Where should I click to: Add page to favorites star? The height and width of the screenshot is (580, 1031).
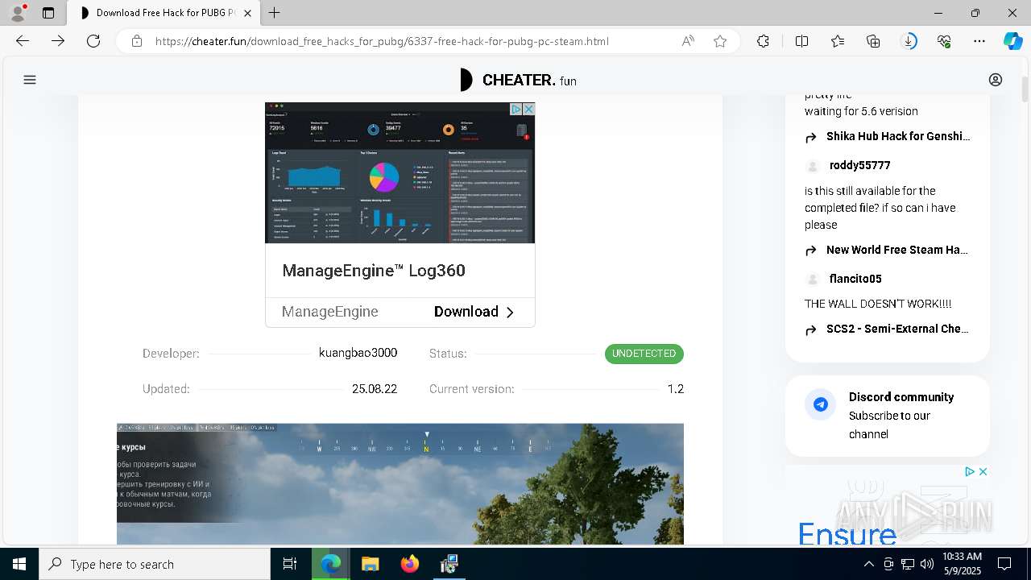coord(720,41)
